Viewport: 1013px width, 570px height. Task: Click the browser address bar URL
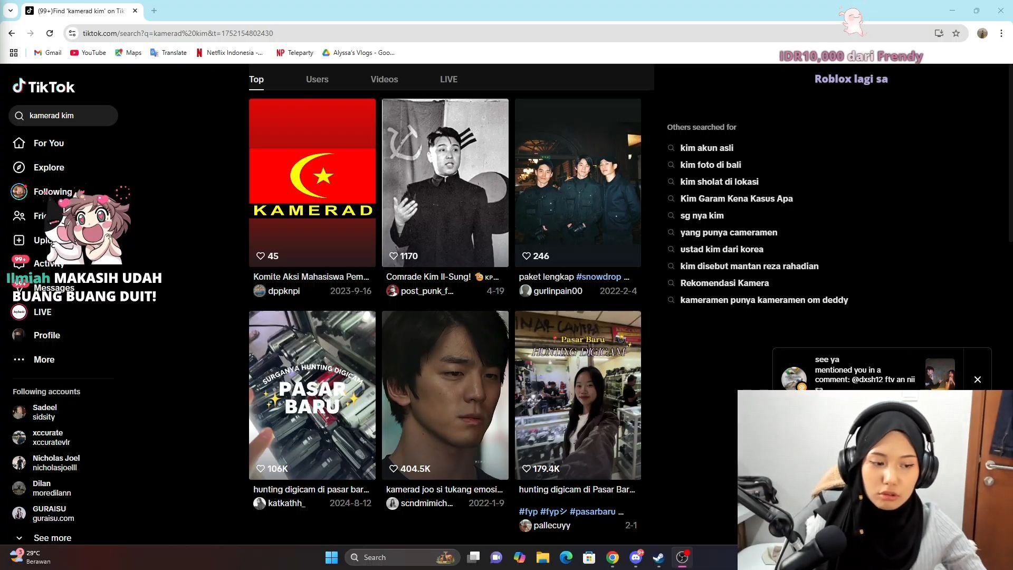click(x=178, y=33)
